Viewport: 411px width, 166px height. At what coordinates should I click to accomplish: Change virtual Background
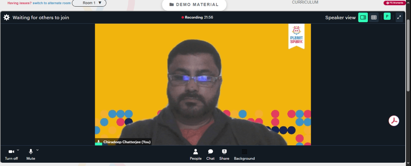(244, 155)
